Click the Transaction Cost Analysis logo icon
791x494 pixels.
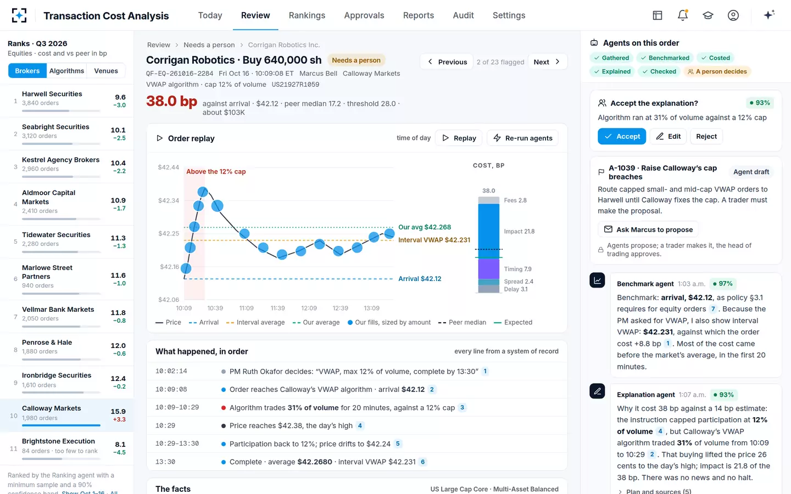[19, 15]
